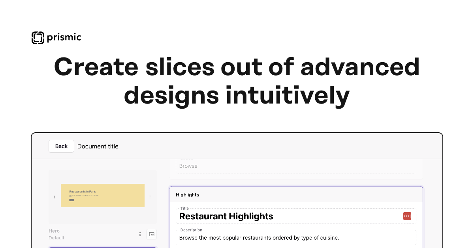Collapse the Highlights slice panel

tap(187, 194)
